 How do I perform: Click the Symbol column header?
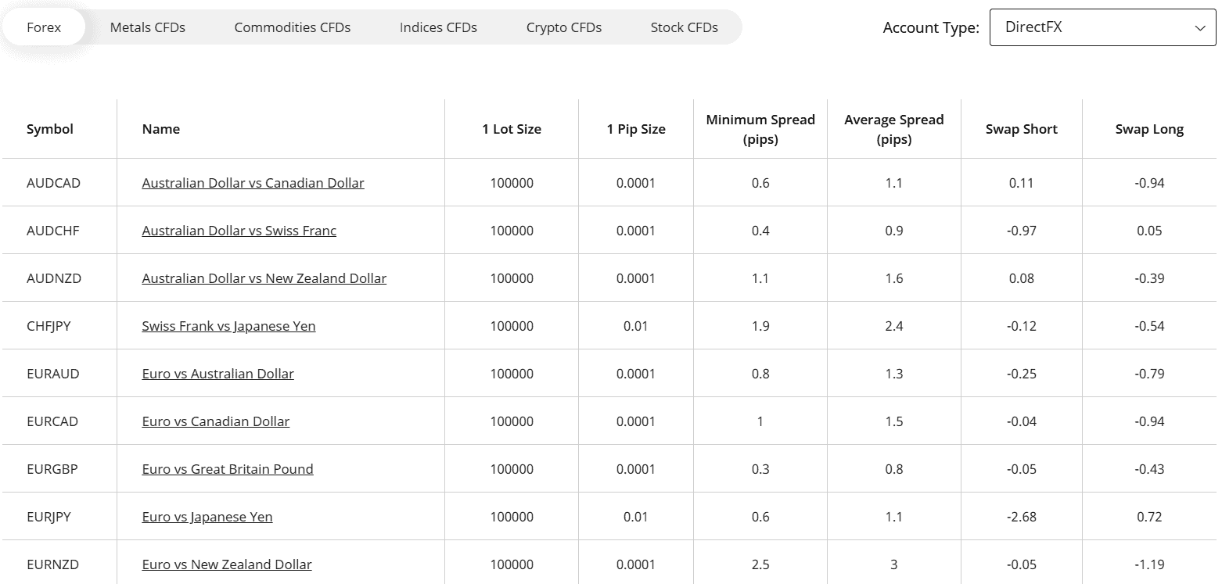[x=50, y=129]
